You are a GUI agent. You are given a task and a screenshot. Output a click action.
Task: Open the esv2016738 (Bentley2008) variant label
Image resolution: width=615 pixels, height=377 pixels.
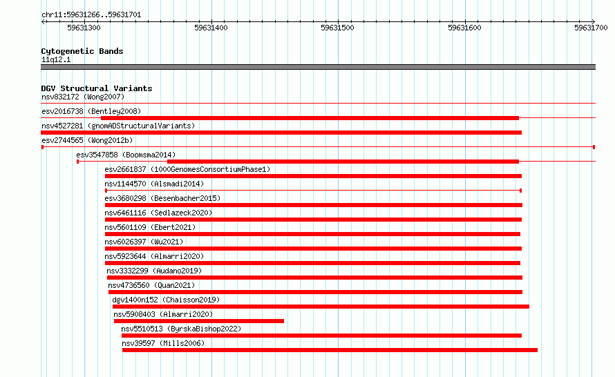91,111
